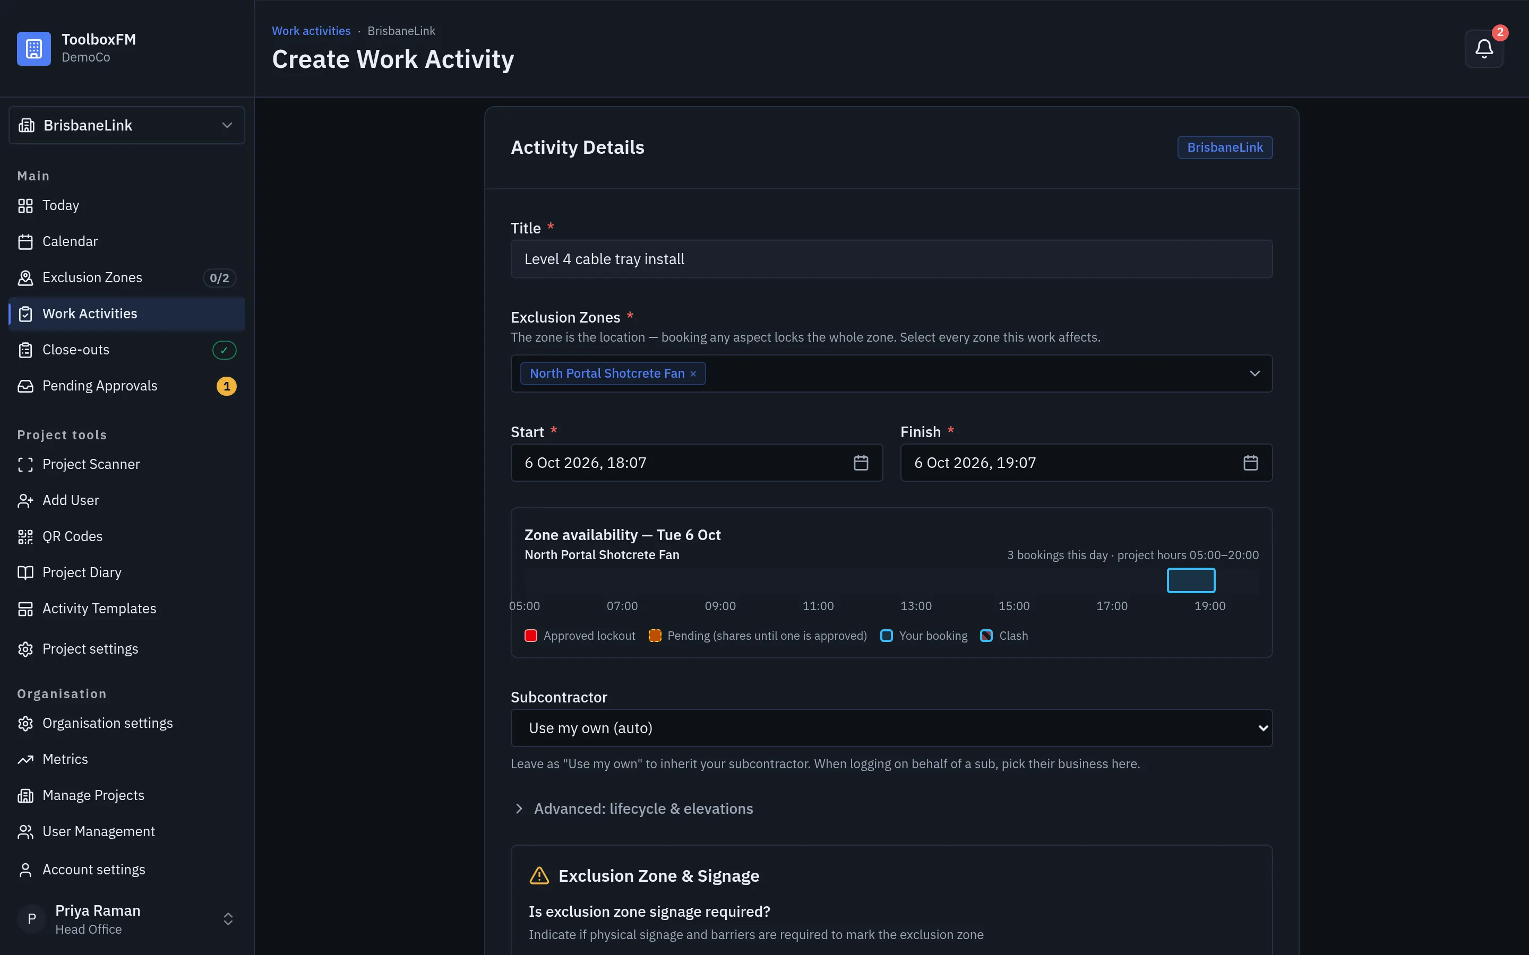Open the Calendar page
The height and width of the screenshot is (955, 1529).
[126, 241]
